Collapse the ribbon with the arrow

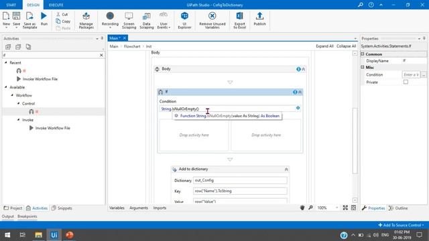(381, 5)
